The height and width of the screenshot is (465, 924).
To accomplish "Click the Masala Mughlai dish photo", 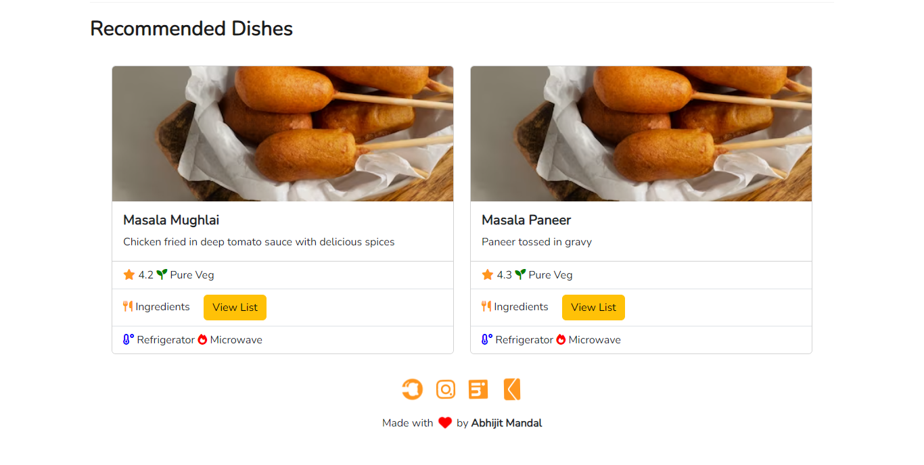I will tap(282, 133).
